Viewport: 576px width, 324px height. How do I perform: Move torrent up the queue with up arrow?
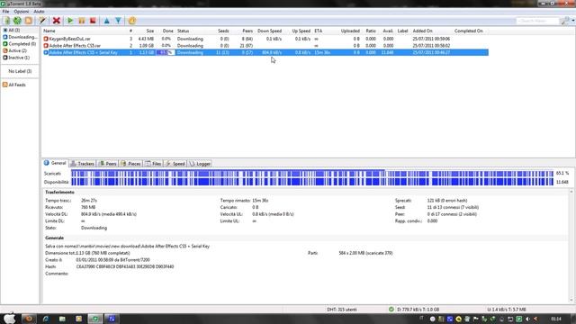106,21
